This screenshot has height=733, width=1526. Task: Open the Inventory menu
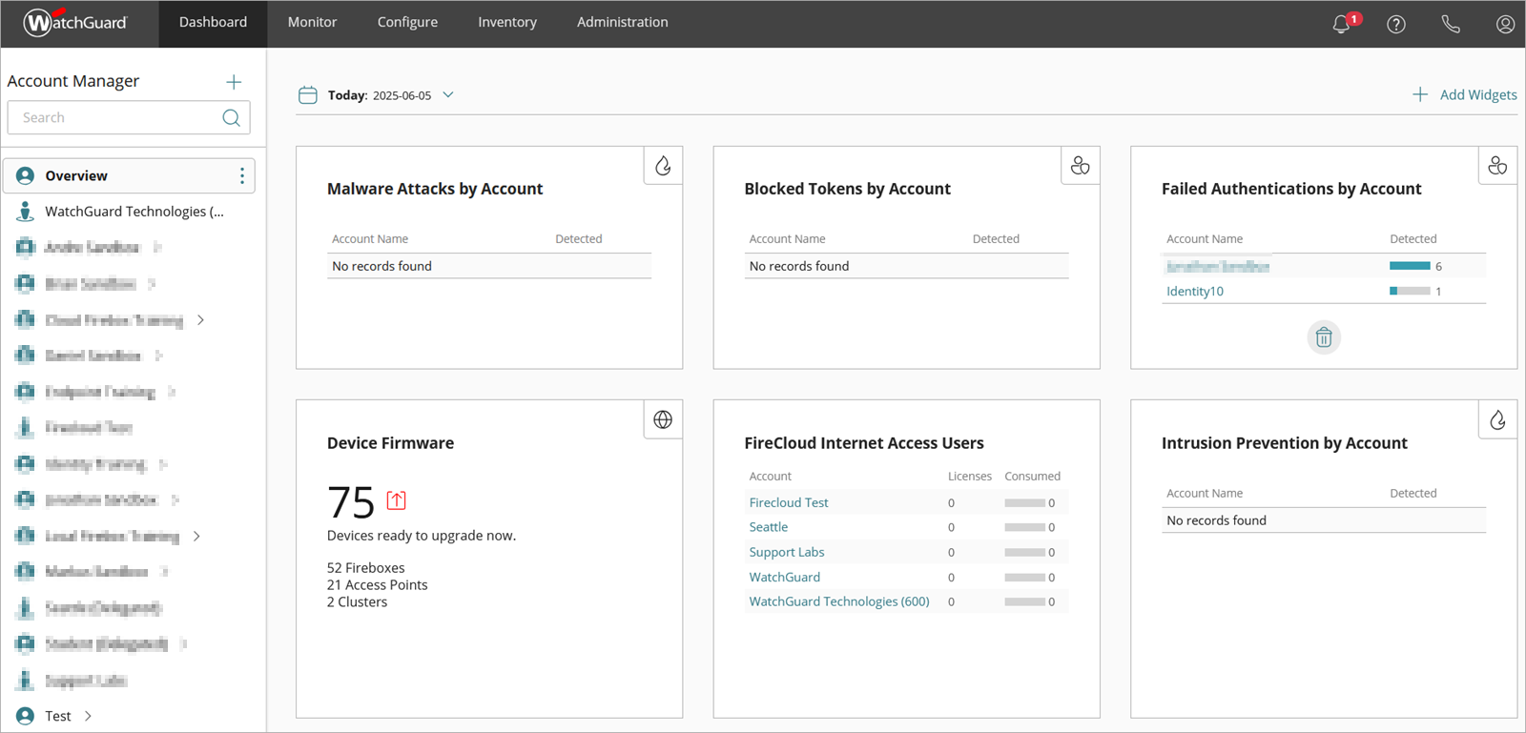(507, 23)
